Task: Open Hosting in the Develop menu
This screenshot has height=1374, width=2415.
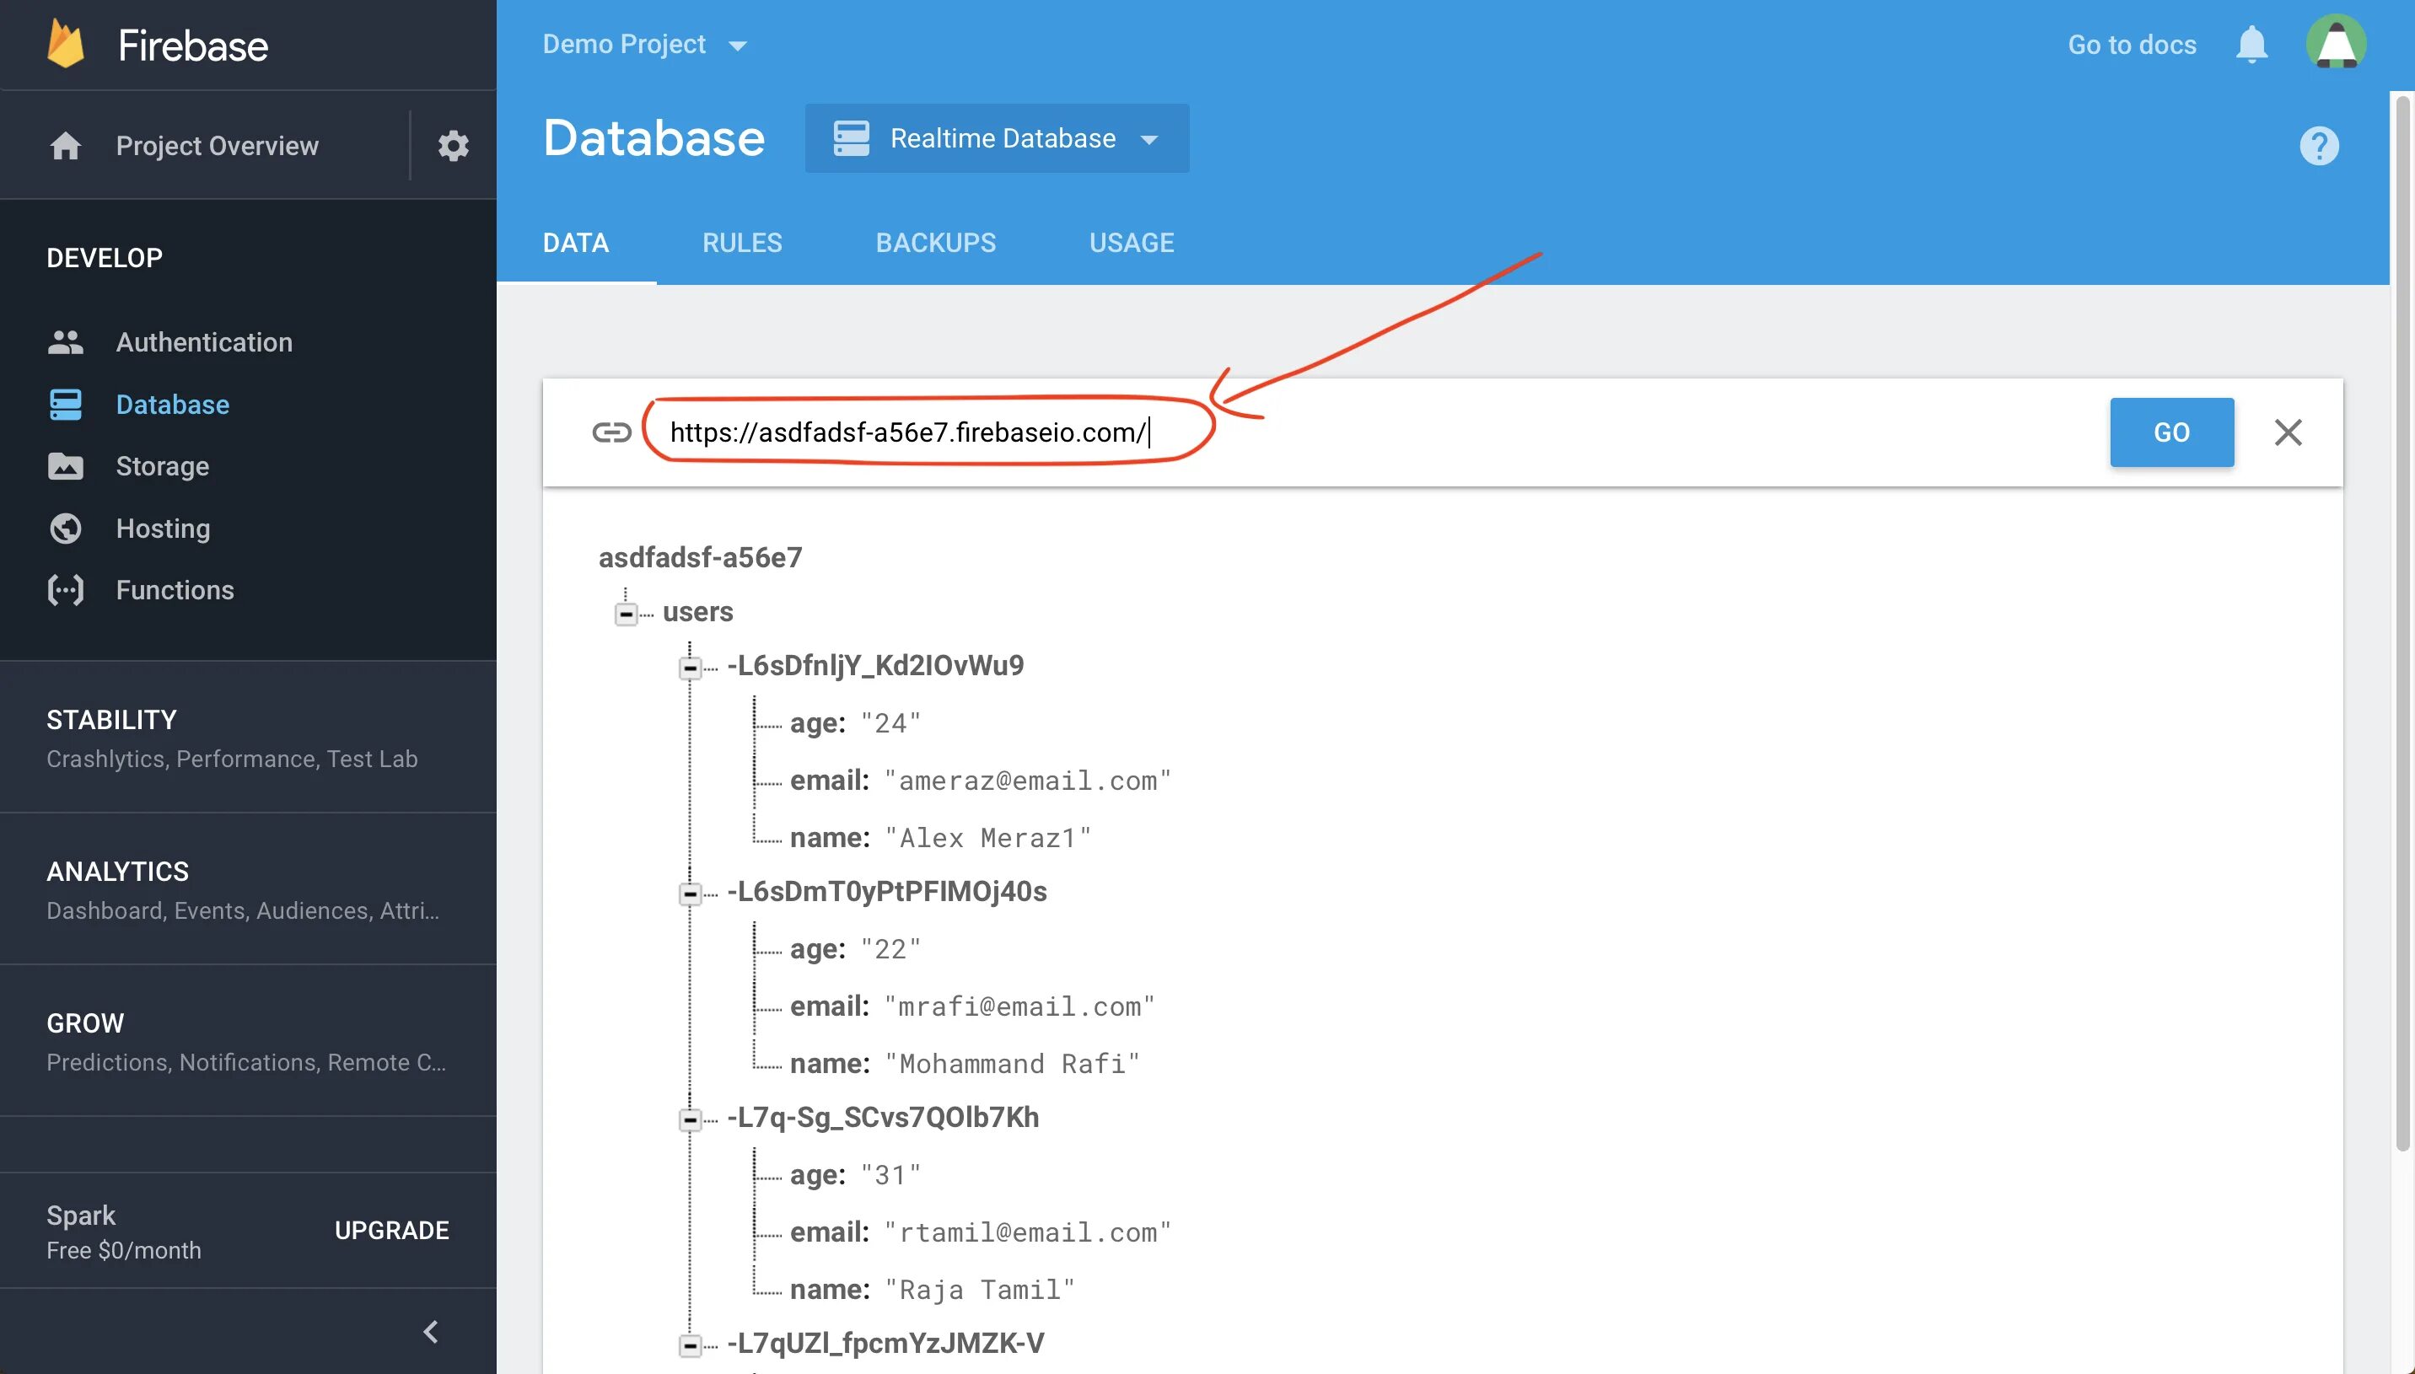Action: [x=163, y=529]
